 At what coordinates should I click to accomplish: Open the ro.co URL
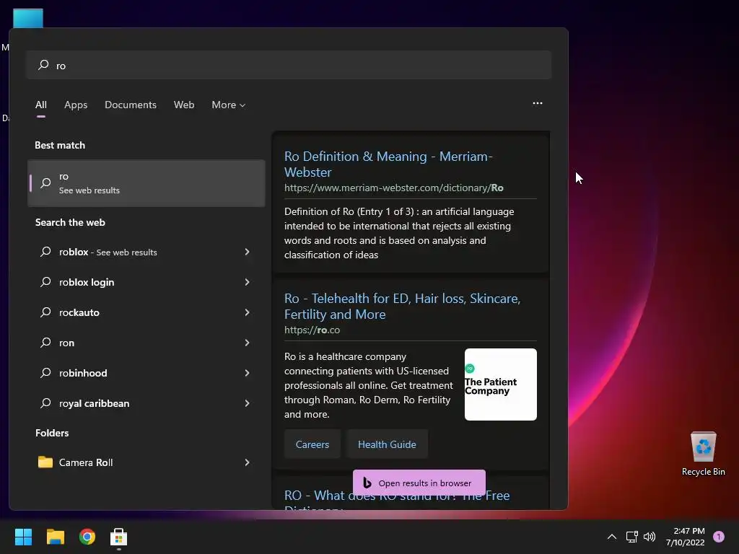pyautogui.click(x=312, y=330)
